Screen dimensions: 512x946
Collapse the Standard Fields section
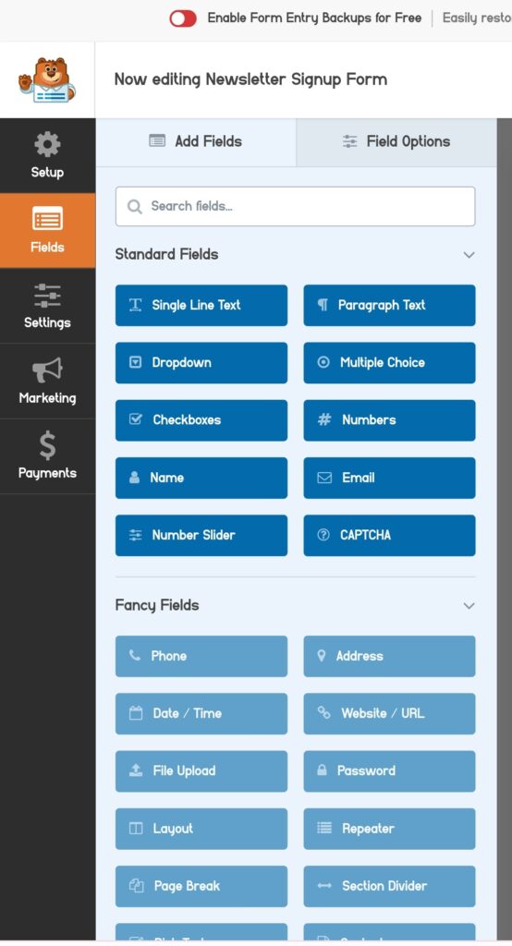click(469, 255)
